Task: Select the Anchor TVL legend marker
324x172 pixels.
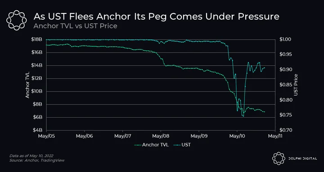Action: click(138, 145)
